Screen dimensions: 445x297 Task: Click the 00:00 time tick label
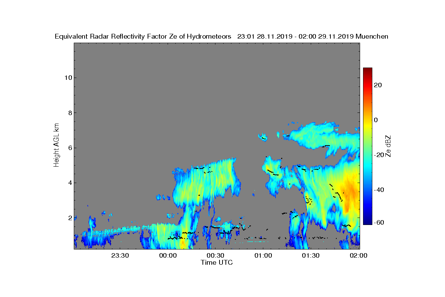(168, 255)
